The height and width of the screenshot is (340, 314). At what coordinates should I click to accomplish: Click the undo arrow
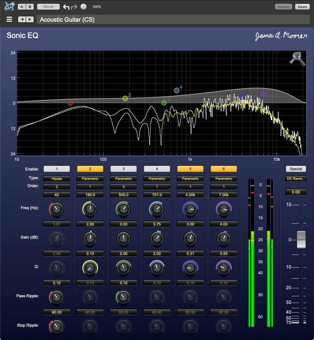66,7
